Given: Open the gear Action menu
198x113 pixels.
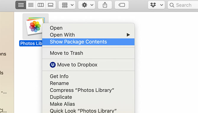Looking at the screenshot, I should coord(87,5).
